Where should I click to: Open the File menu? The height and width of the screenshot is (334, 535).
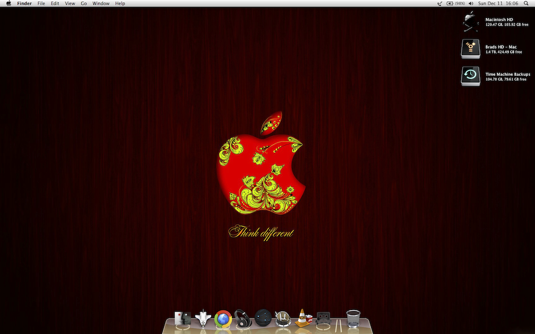(x=41, y=3)
